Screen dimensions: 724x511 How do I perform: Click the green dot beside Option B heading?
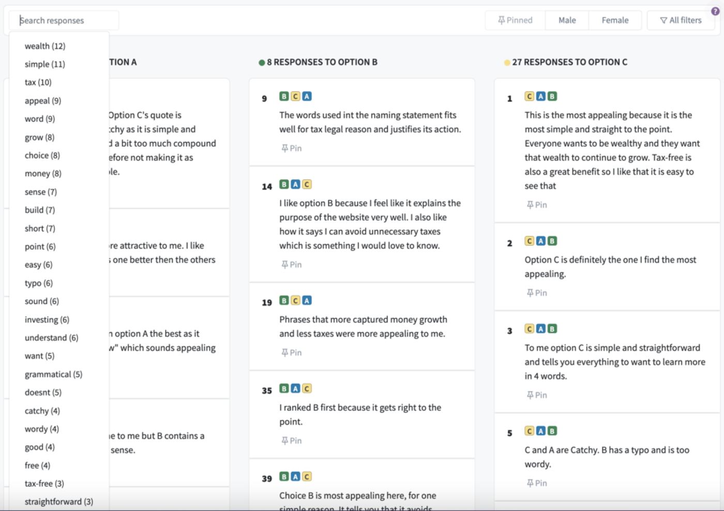pyautogui.click(x=262, y=63)
